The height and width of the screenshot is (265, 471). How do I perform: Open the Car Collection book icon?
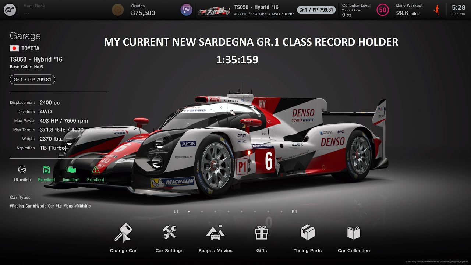point(354,233)
